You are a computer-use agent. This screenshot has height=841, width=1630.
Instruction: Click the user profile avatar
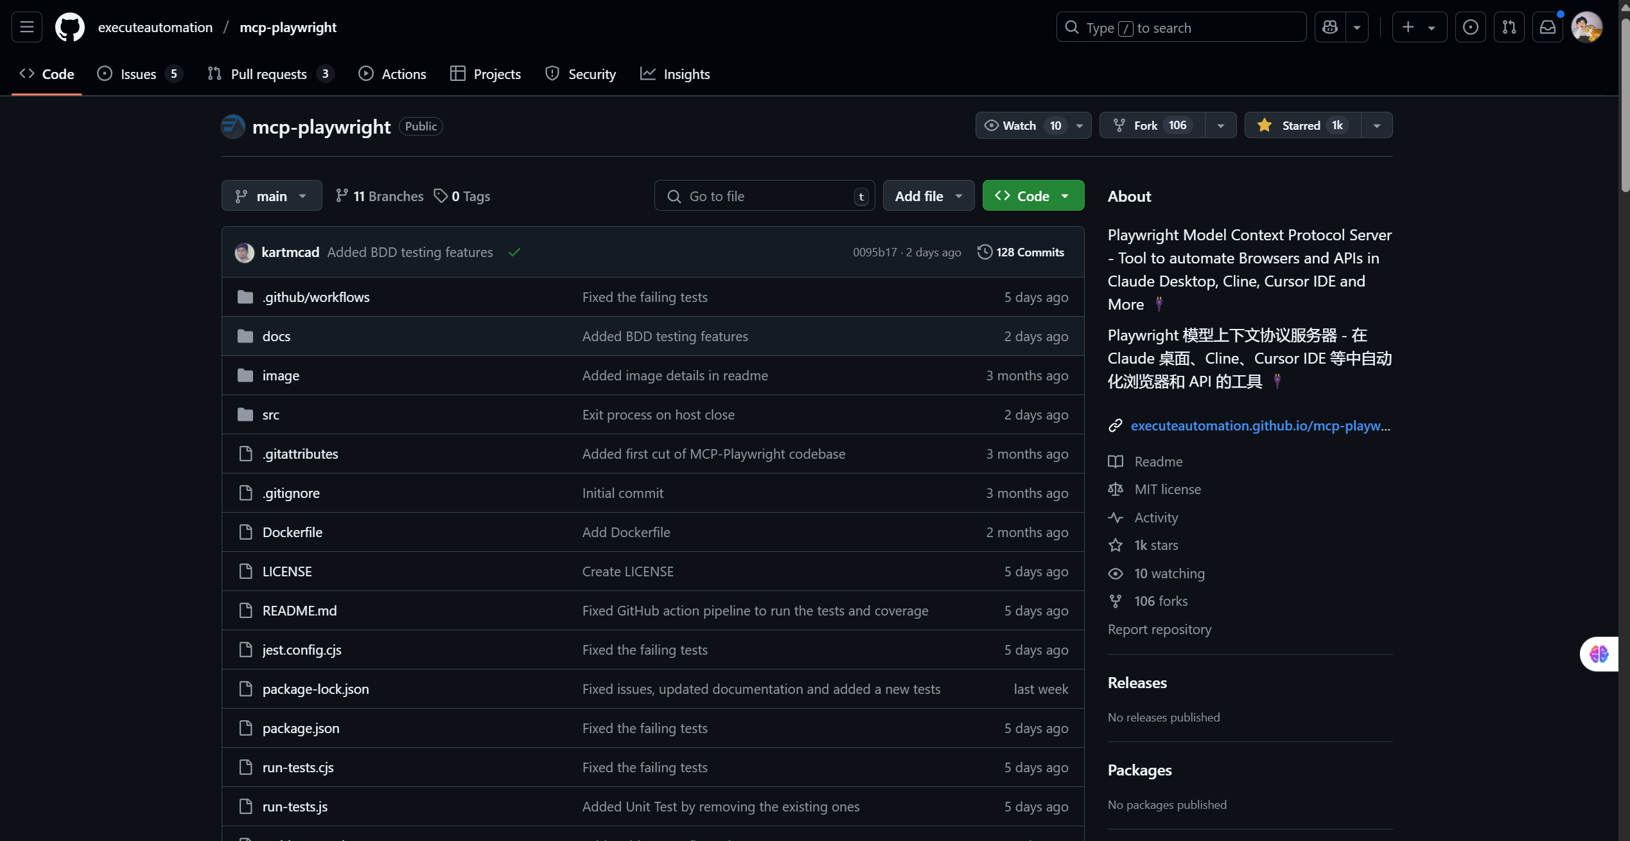click(1586, 27)
